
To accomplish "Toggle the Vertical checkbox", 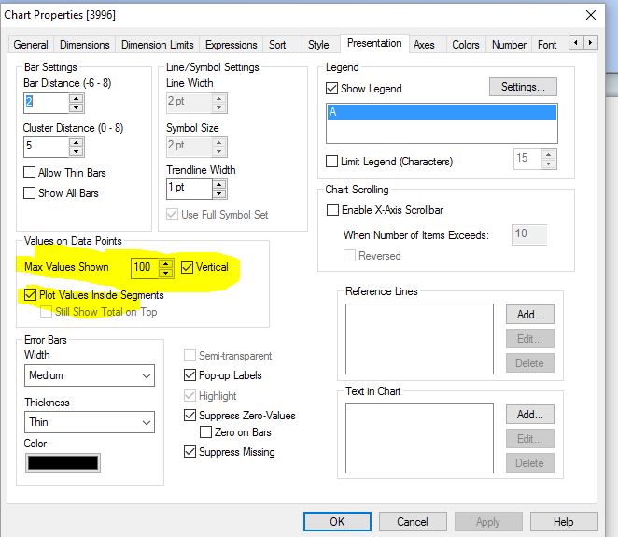I will [x=188, y=267].
